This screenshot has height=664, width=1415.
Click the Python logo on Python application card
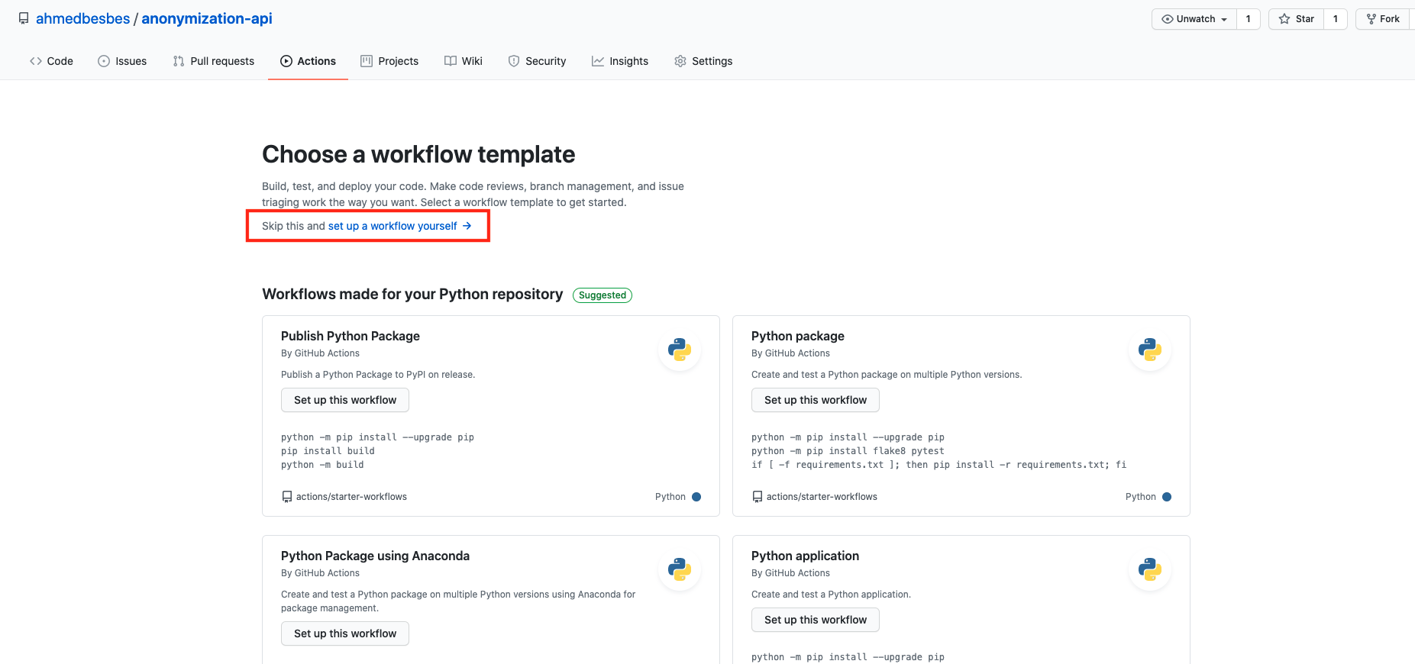1150,569
